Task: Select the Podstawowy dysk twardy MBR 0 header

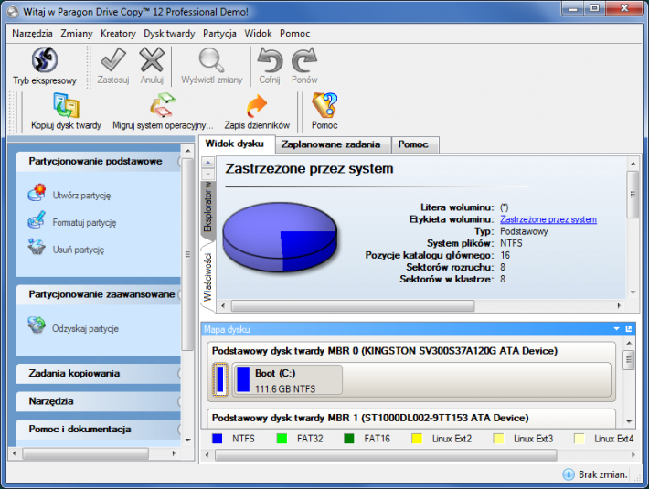Action: coord(385,351)
